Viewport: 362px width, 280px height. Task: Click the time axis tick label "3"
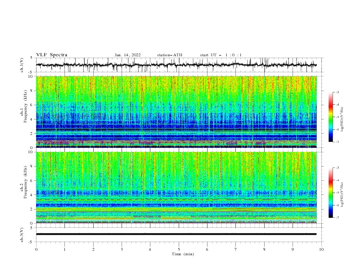122,249
